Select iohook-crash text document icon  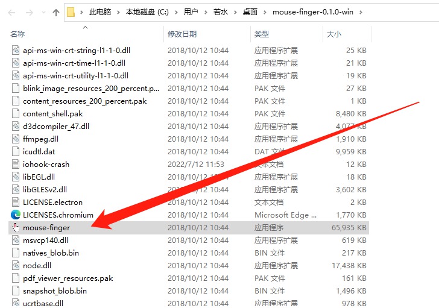[16, 164]
